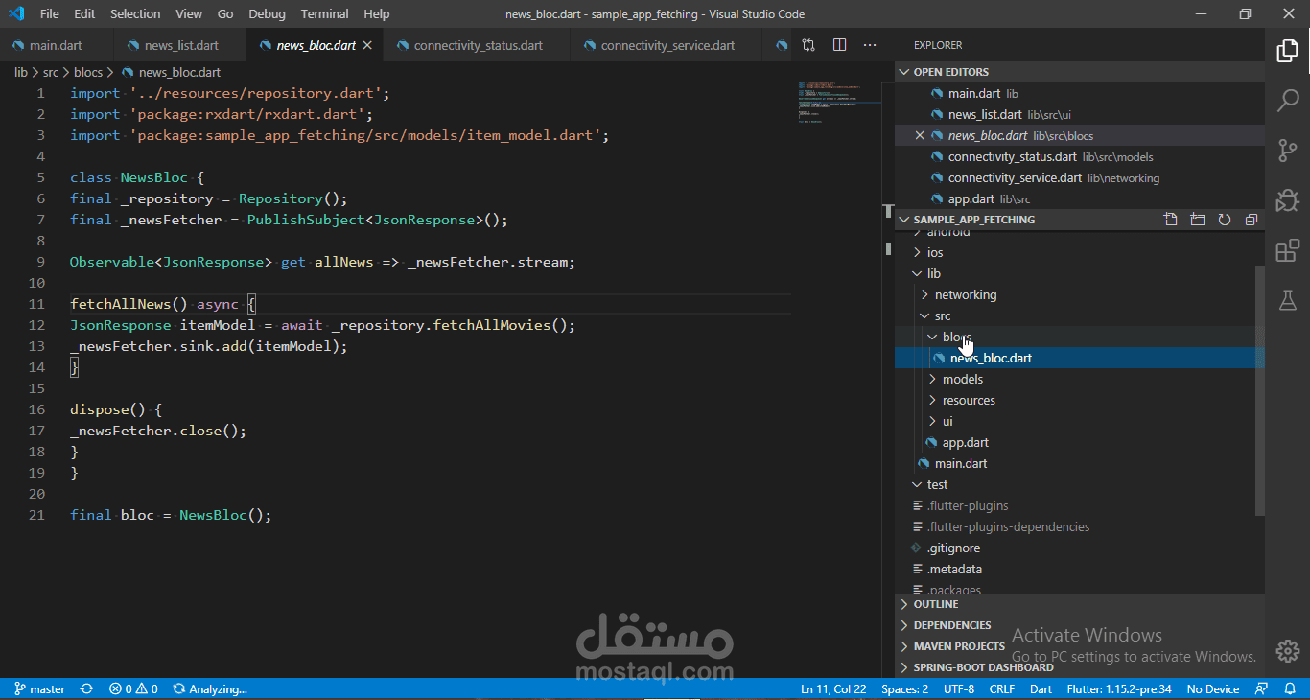Create a New Folder in SAMPLE_APP_FETCHING
The height and width of the screenshot is (700, 1310).
[x=1197, y=220]
